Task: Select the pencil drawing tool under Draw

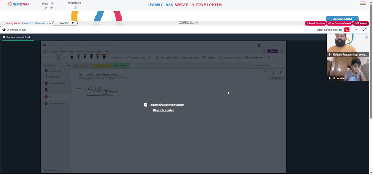Action: (x=46, y=7)
